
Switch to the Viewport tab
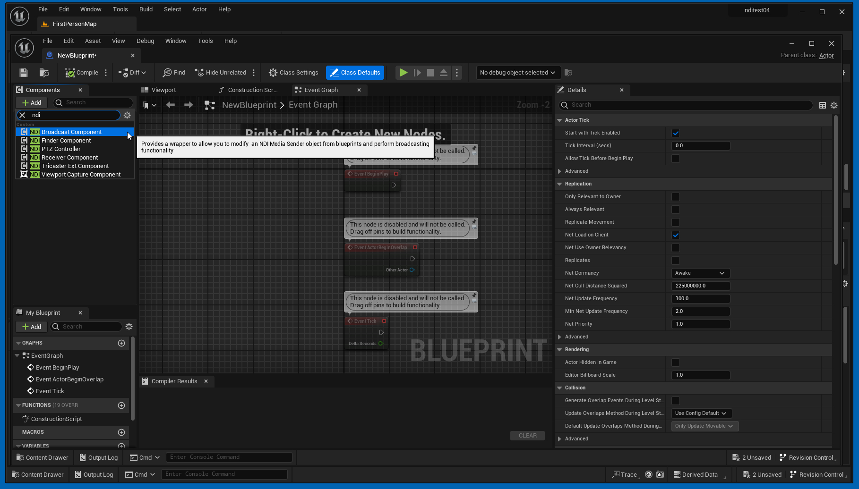click(x=163, y=90)
